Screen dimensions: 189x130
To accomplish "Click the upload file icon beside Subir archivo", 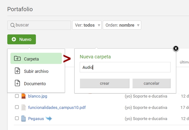I will click(x=18, y=71).
